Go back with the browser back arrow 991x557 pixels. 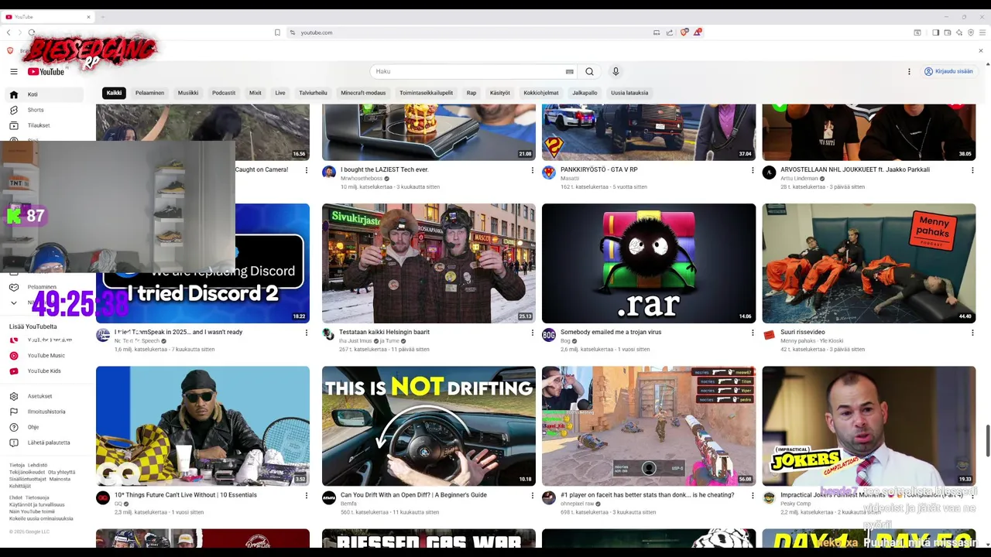9,32
